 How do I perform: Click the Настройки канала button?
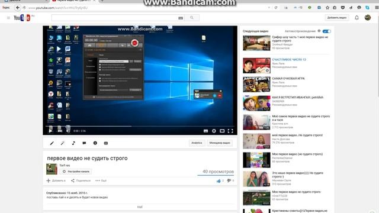[x=76, y=172]
